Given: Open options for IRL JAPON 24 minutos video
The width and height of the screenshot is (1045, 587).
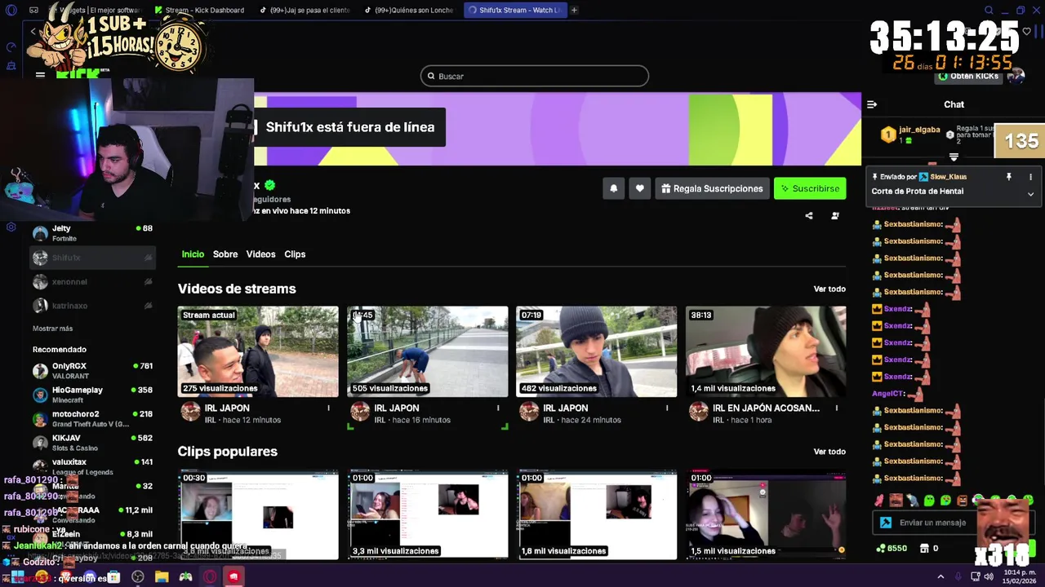Looking at the screenshot, I should [667, 408].
